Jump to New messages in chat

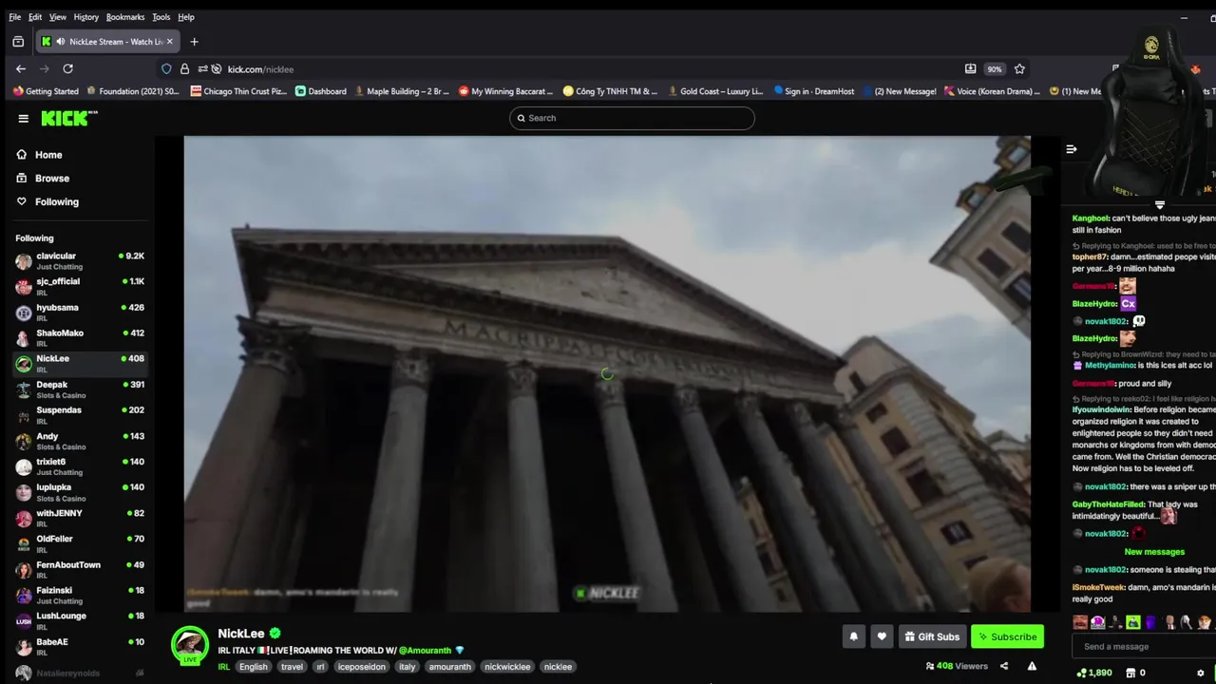(x=1154, y=552)
